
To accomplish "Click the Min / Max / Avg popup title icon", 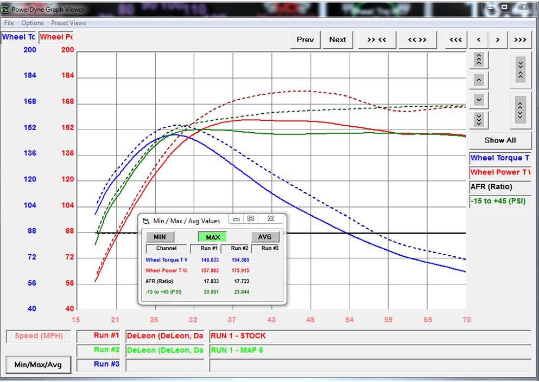I will click(146, 221).
